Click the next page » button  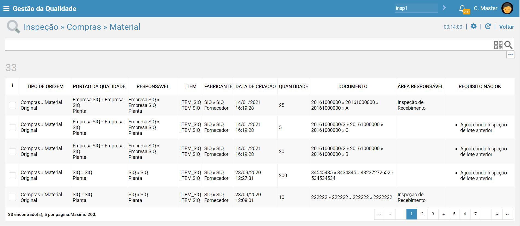tap(497, 214)
